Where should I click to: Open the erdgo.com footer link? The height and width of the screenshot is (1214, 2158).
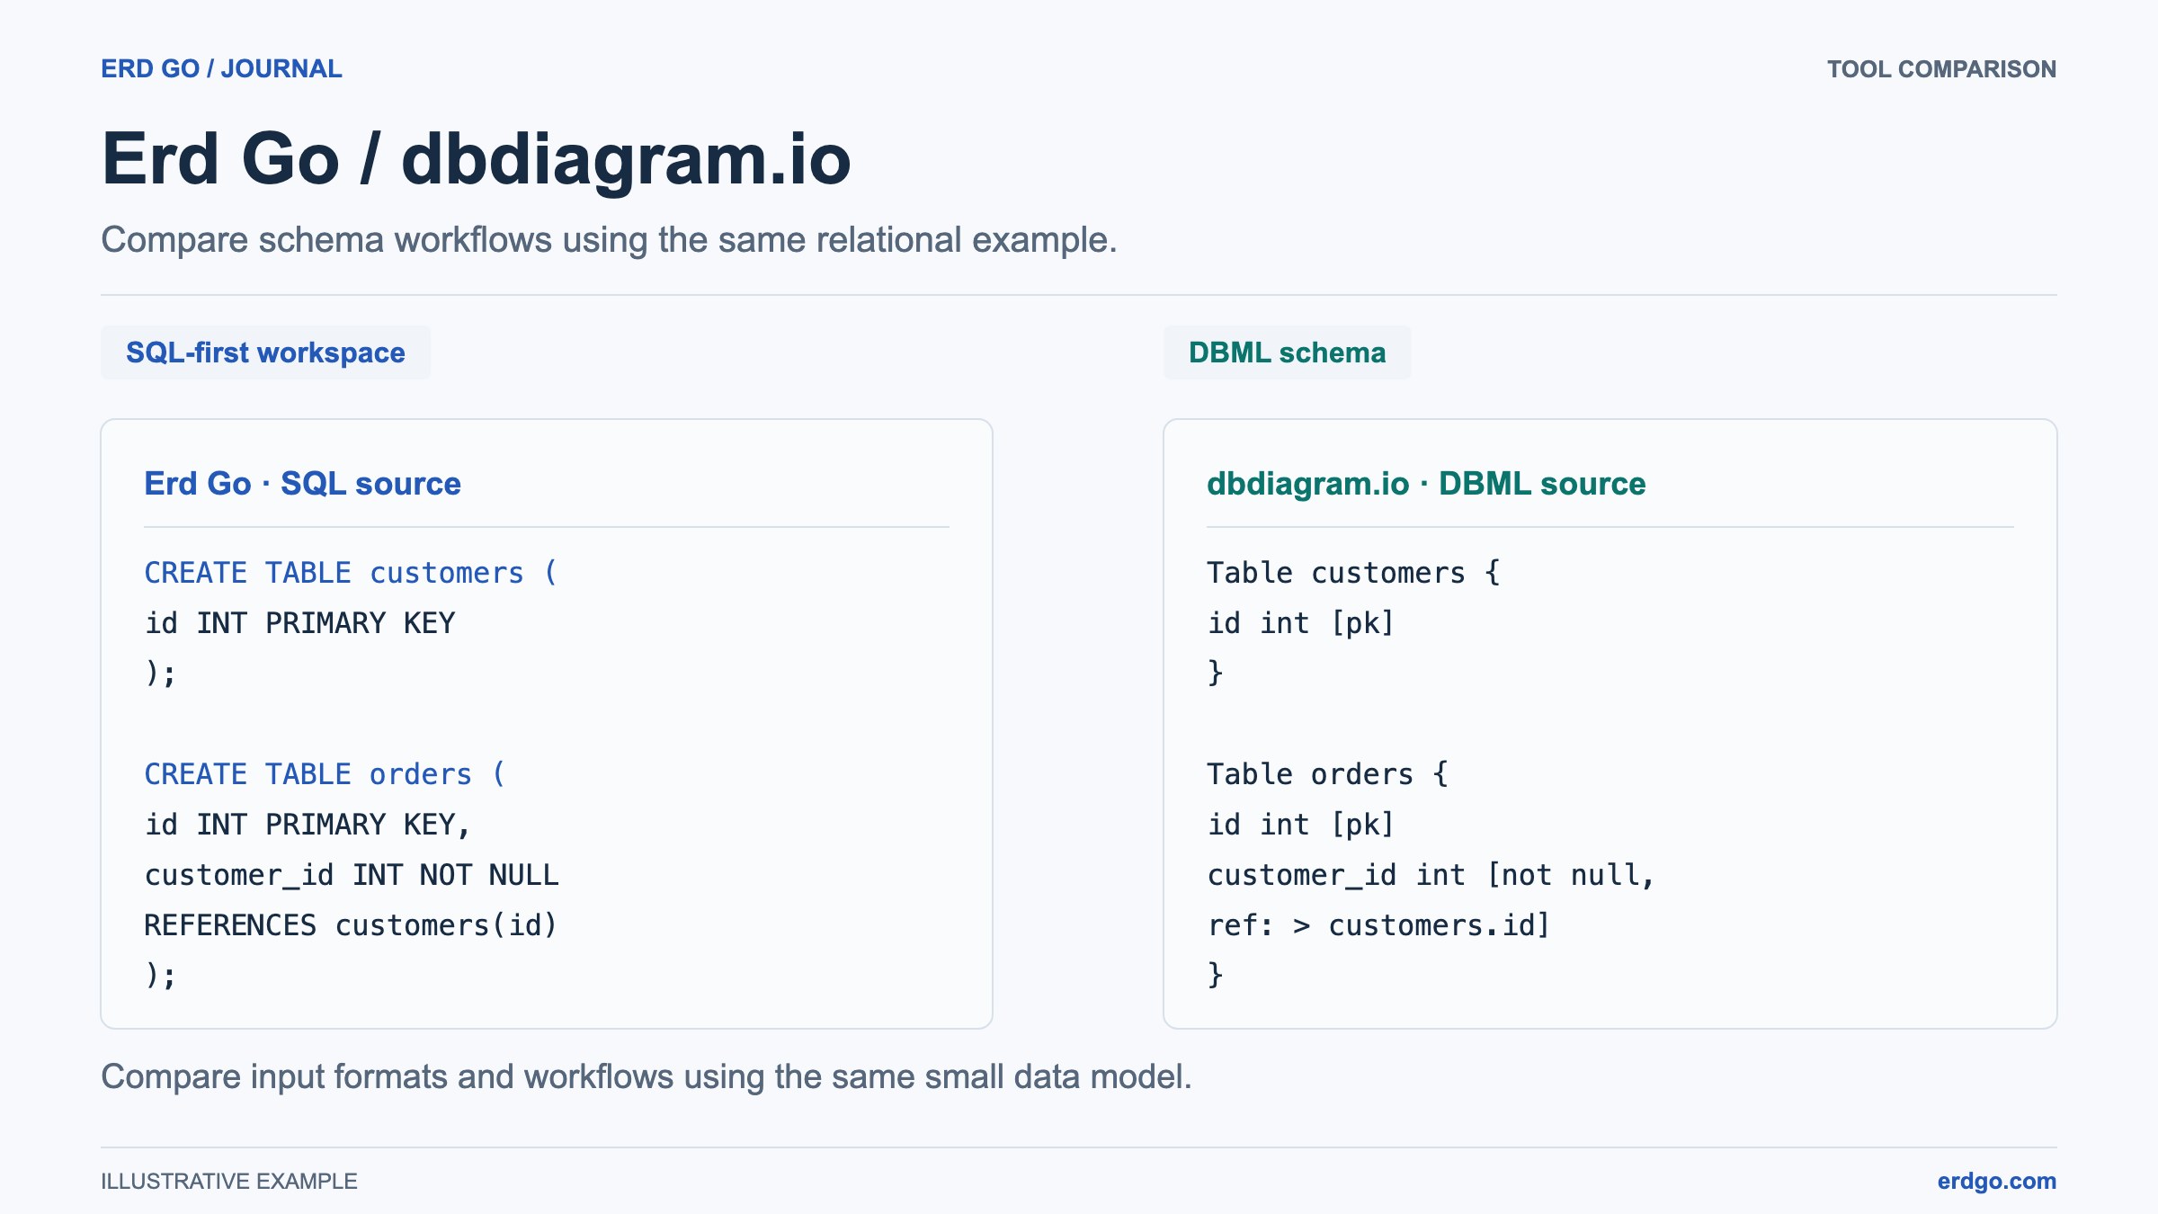[x=1996, y=1182]
